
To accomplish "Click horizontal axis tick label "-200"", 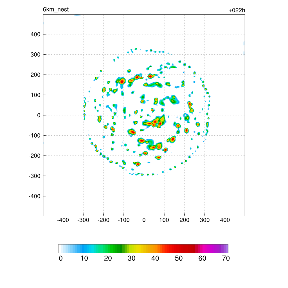I will pos(103,220).
